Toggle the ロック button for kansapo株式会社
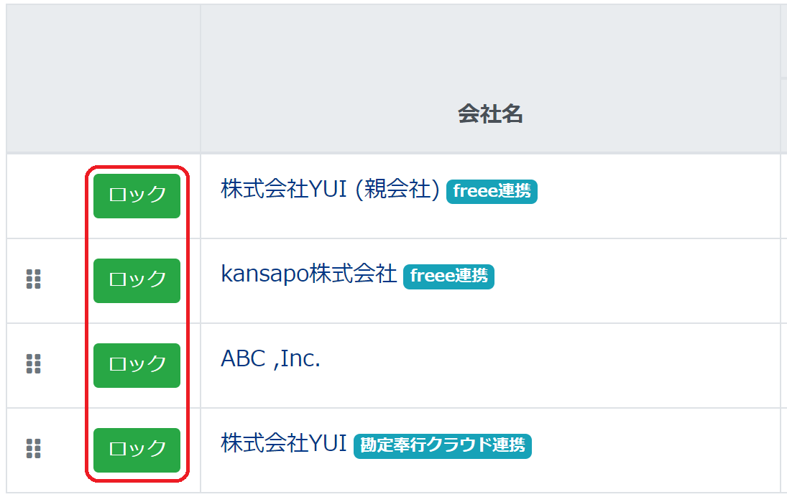787x497 pixels. click(x=137, y=280)
